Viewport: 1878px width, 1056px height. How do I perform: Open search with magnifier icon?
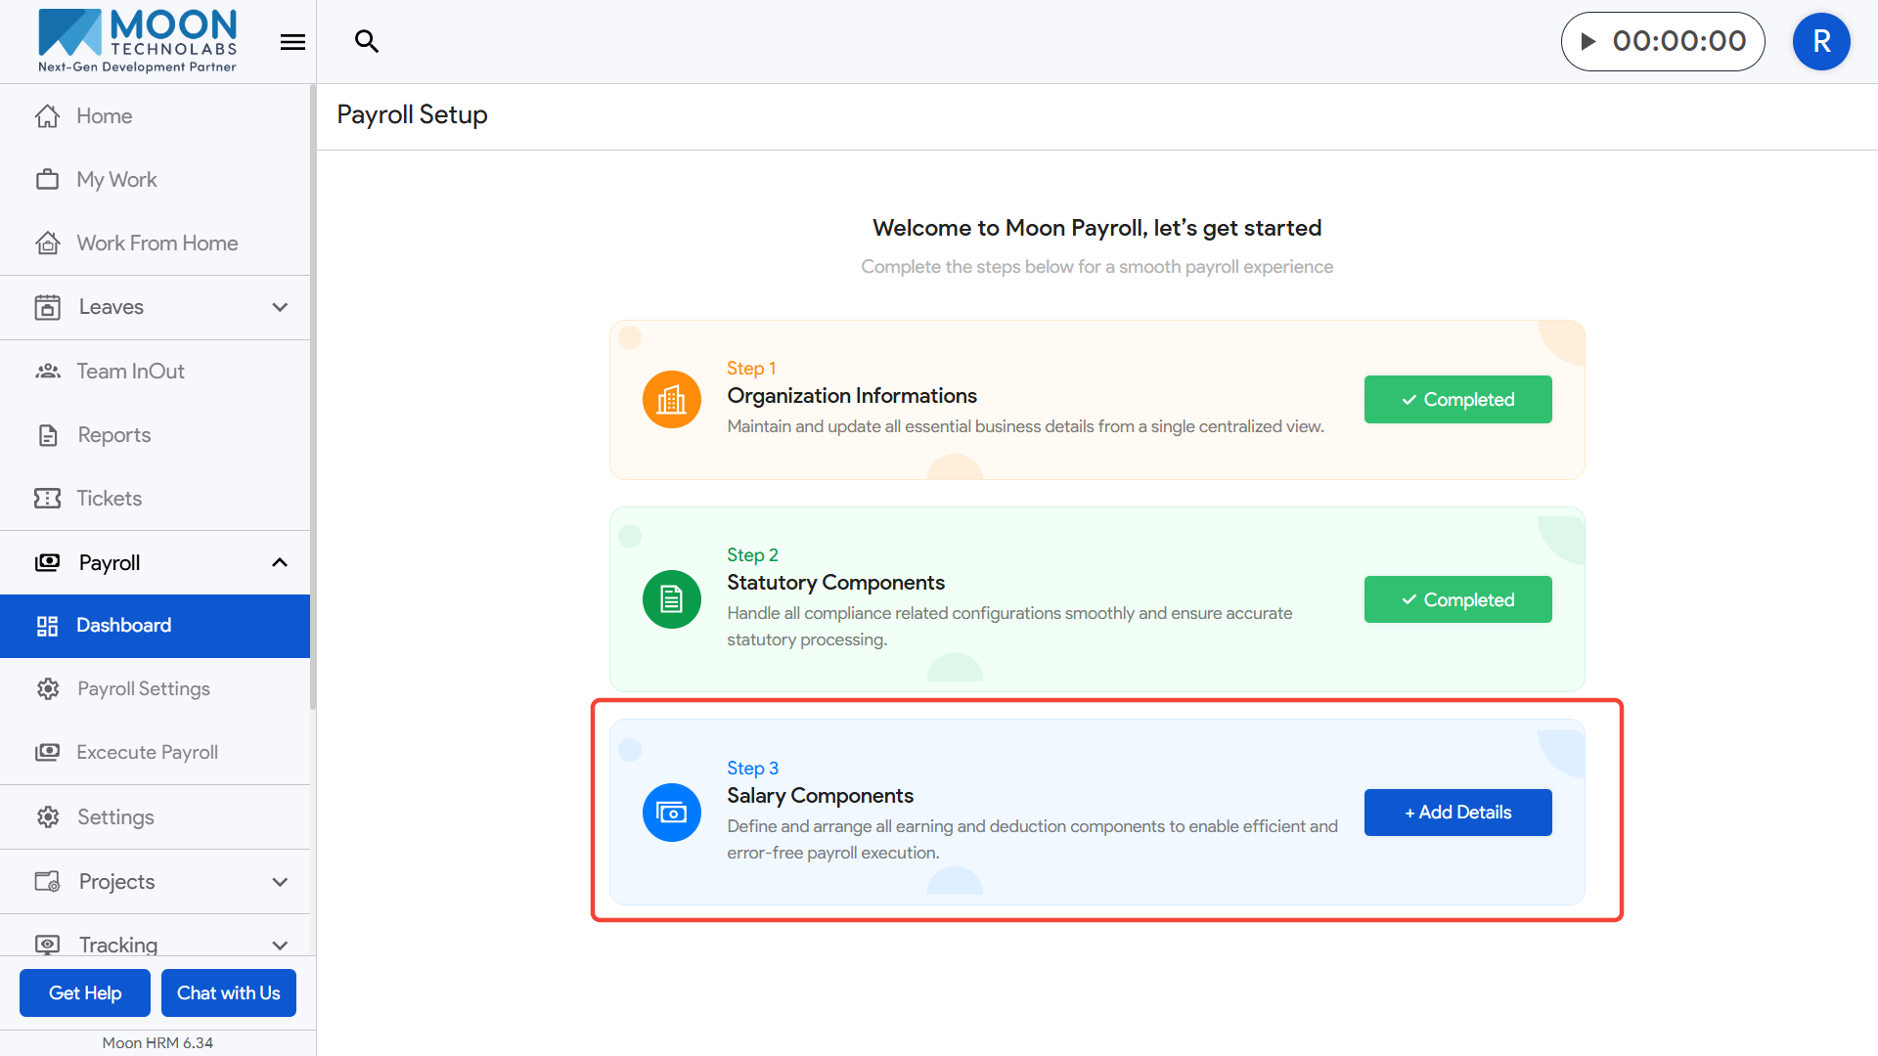(x=367, y=41)
